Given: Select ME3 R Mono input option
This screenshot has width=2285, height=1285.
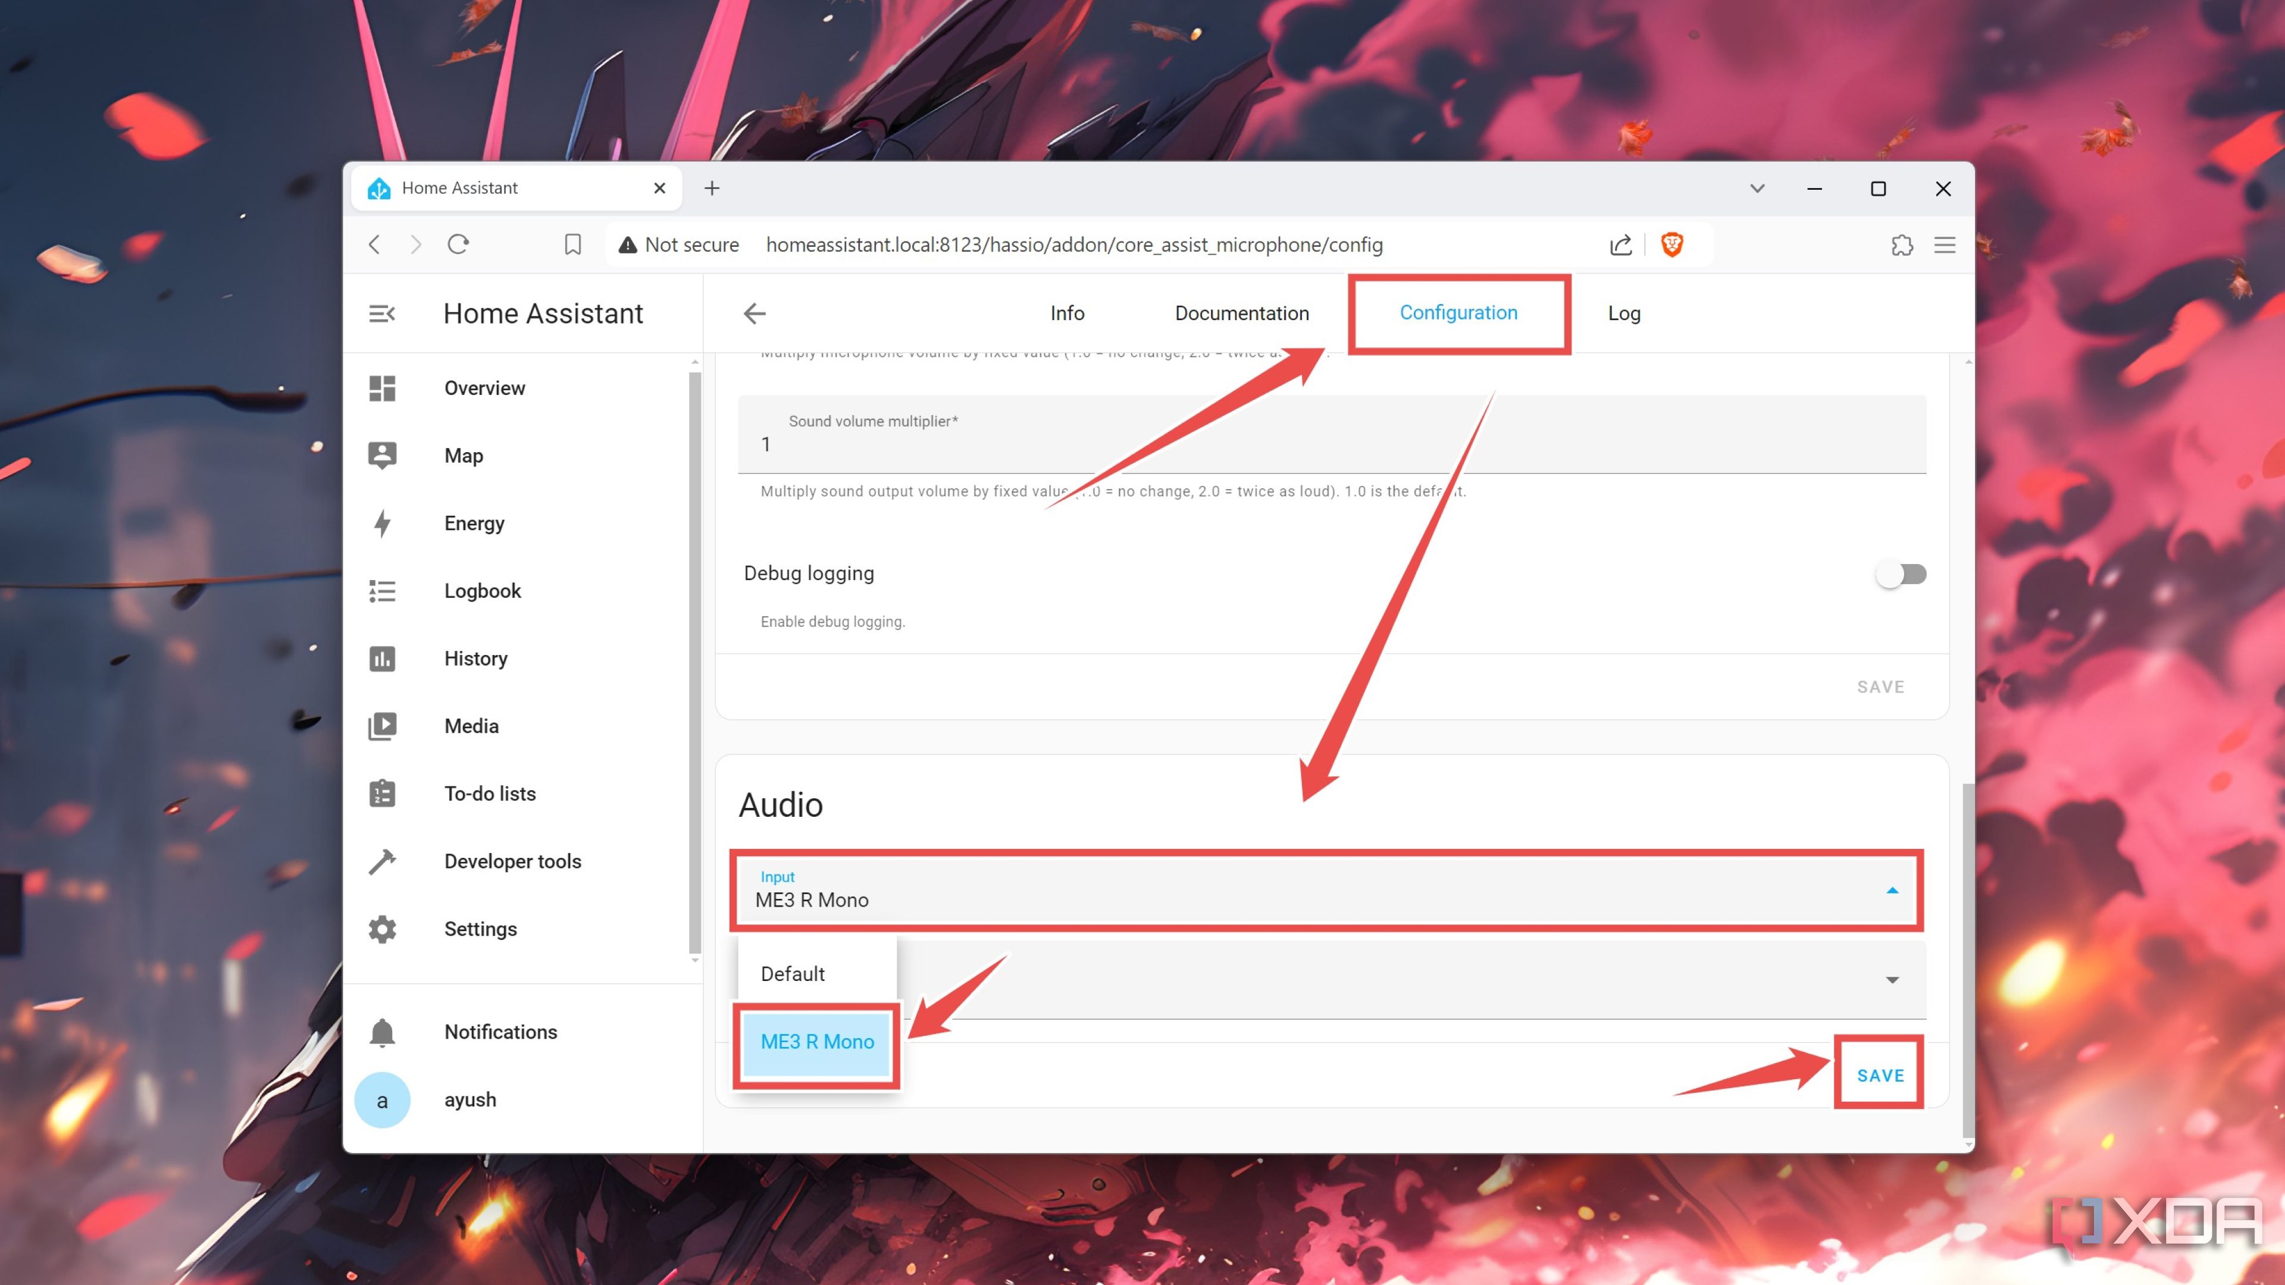Looking at the screenshot, I should pos(817,1041).
